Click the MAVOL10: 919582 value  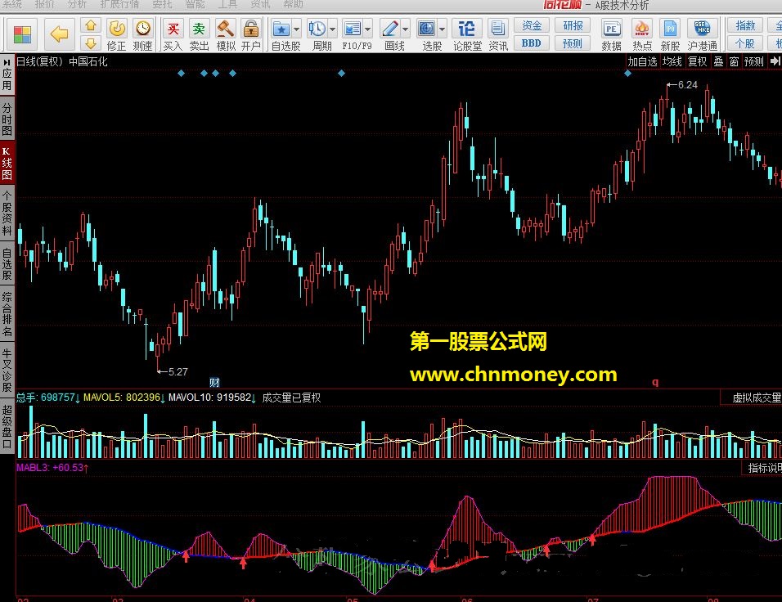tap(212, 398)
